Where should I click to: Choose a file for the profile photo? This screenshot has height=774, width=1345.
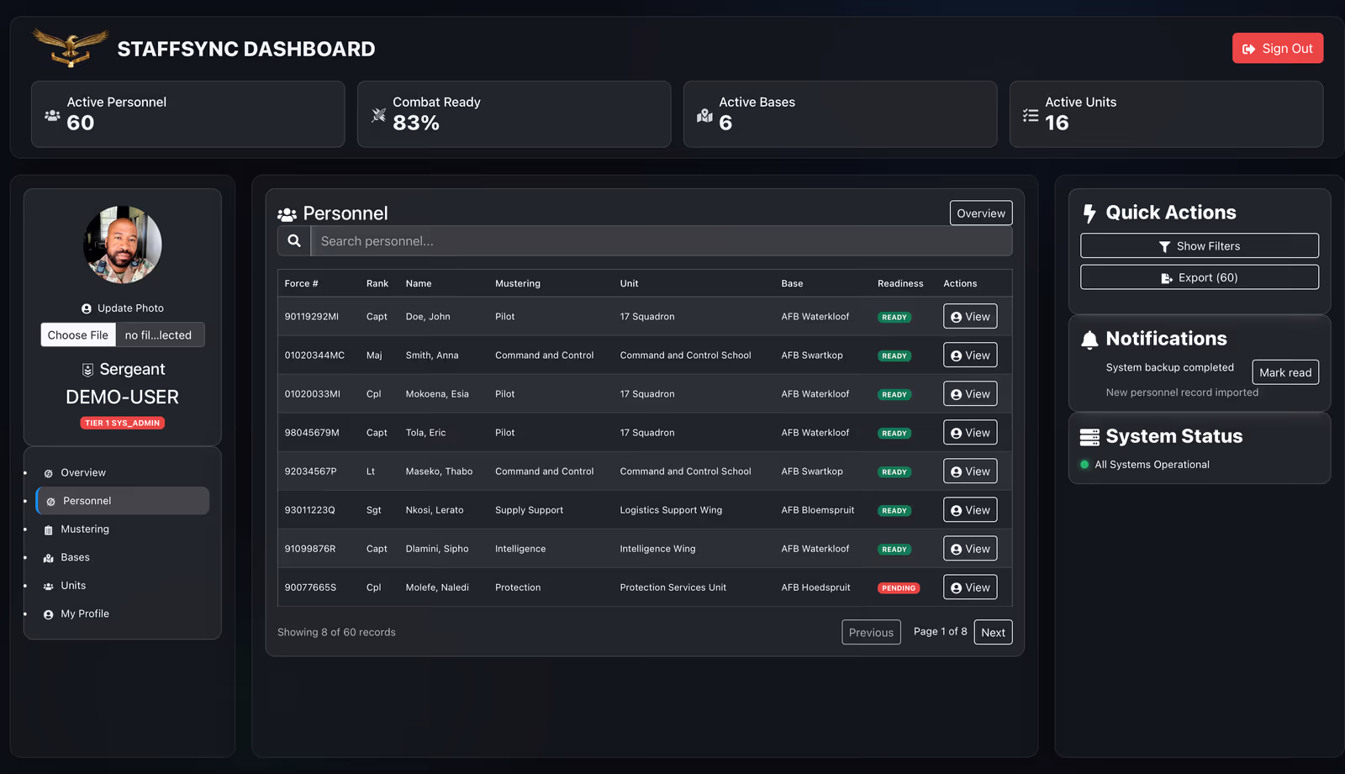pos(78,334)
